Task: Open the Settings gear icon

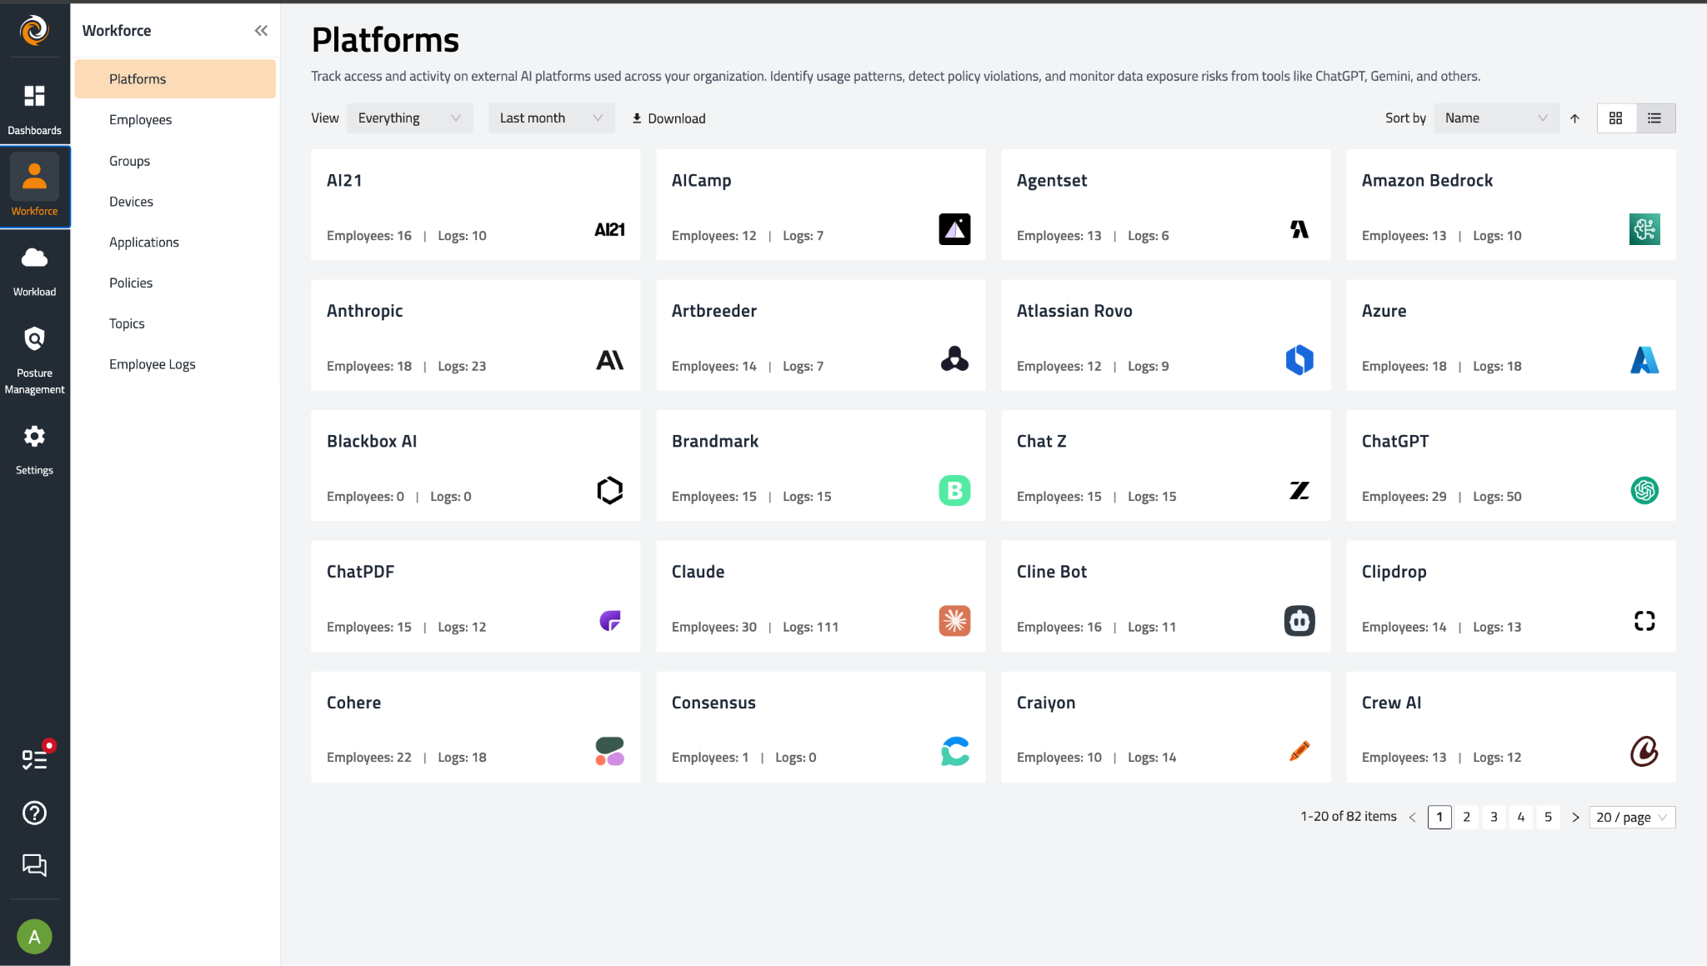Action: pyautogui.click(x=34, y=436)
